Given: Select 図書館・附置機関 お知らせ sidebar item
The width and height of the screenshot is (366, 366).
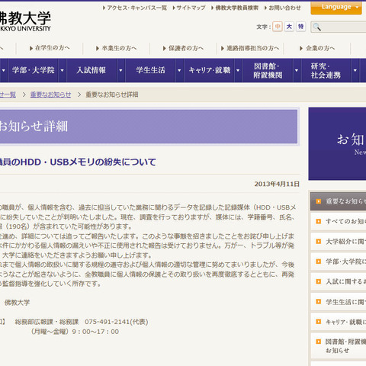Looking at the screenshot, I should click(x=339, y=346).
